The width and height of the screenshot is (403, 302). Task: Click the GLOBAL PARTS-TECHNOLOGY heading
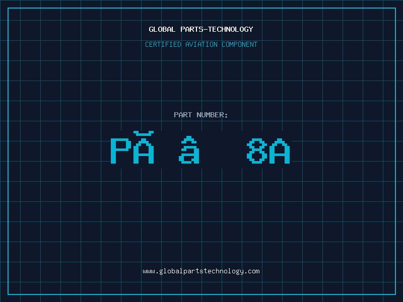tap(201, 29)
